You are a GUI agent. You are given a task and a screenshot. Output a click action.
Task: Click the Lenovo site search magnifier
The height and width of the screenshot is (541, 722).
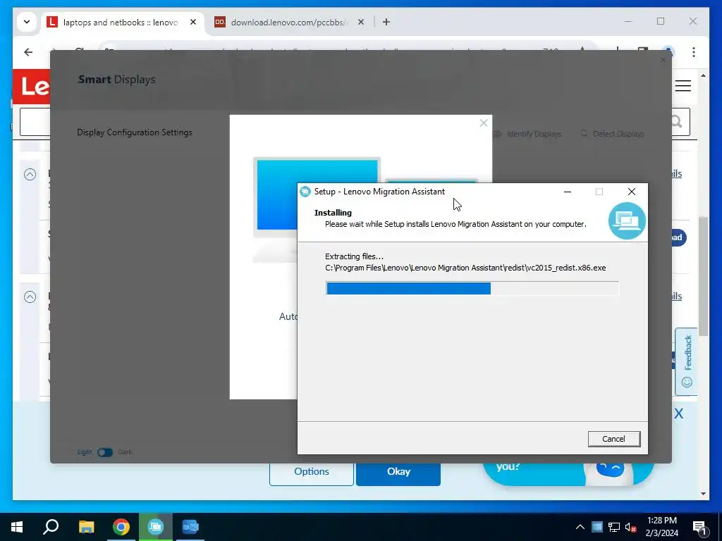(x=675, y=121)
